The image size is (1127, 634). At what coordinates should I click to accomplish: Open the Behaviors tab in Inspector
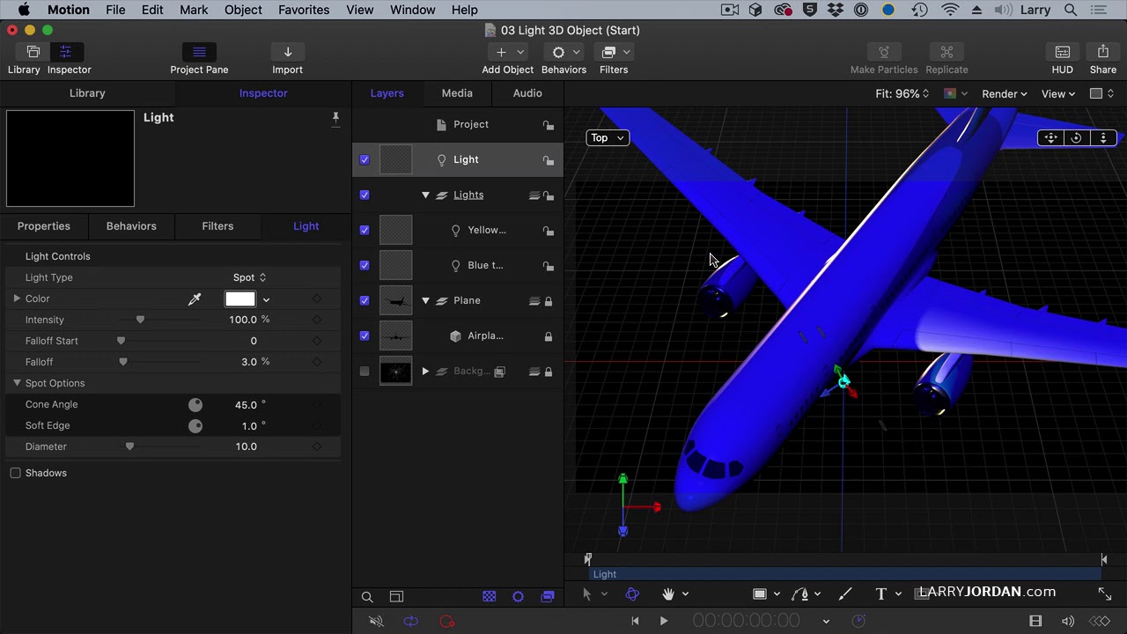coord(131,226)
